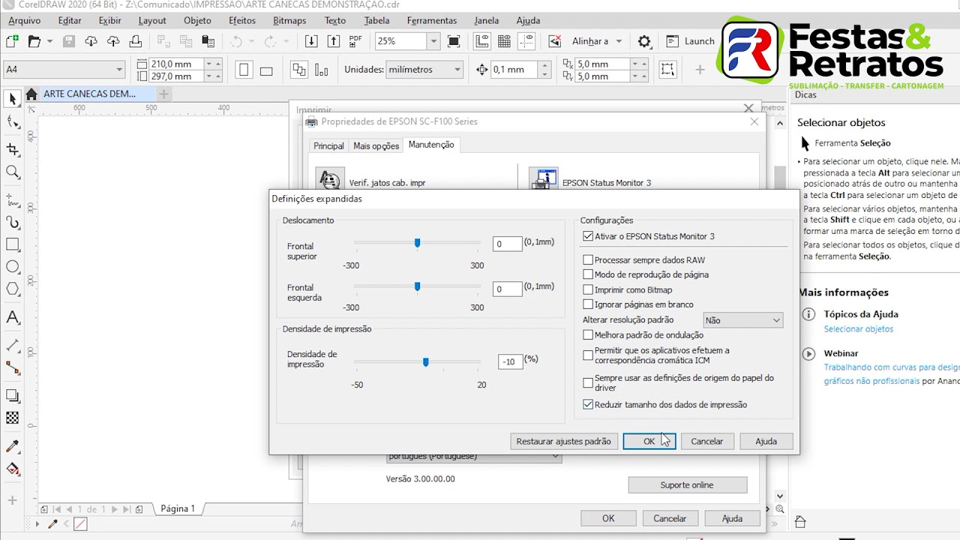Switch to the Mais opções tab
This screenshot has width=960, height=540.
(376, 145)
